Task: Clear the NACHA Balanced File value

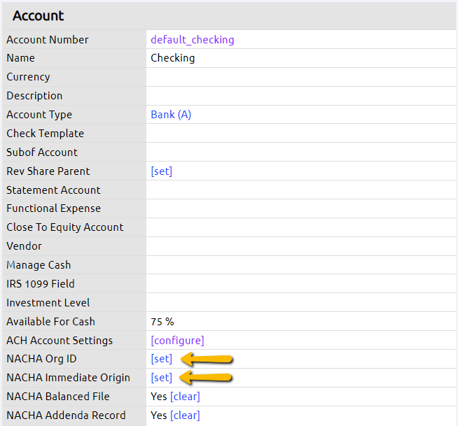Action: click(185, 397)
